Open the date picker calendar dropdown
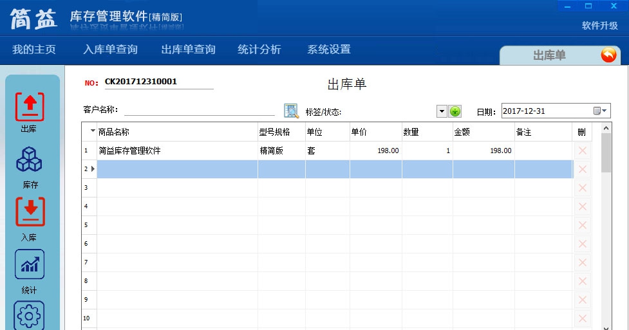The width and height of the screenshot is (629, 330). click(x=600, y=111)
